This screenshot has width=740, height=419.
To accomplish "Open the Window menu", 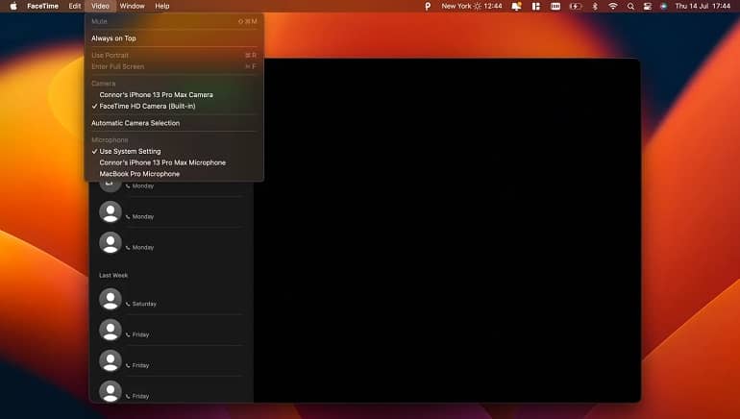I will click(x=133, y=6).
